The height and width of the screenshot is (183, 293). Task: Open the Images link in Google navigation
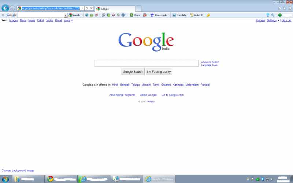14,20
